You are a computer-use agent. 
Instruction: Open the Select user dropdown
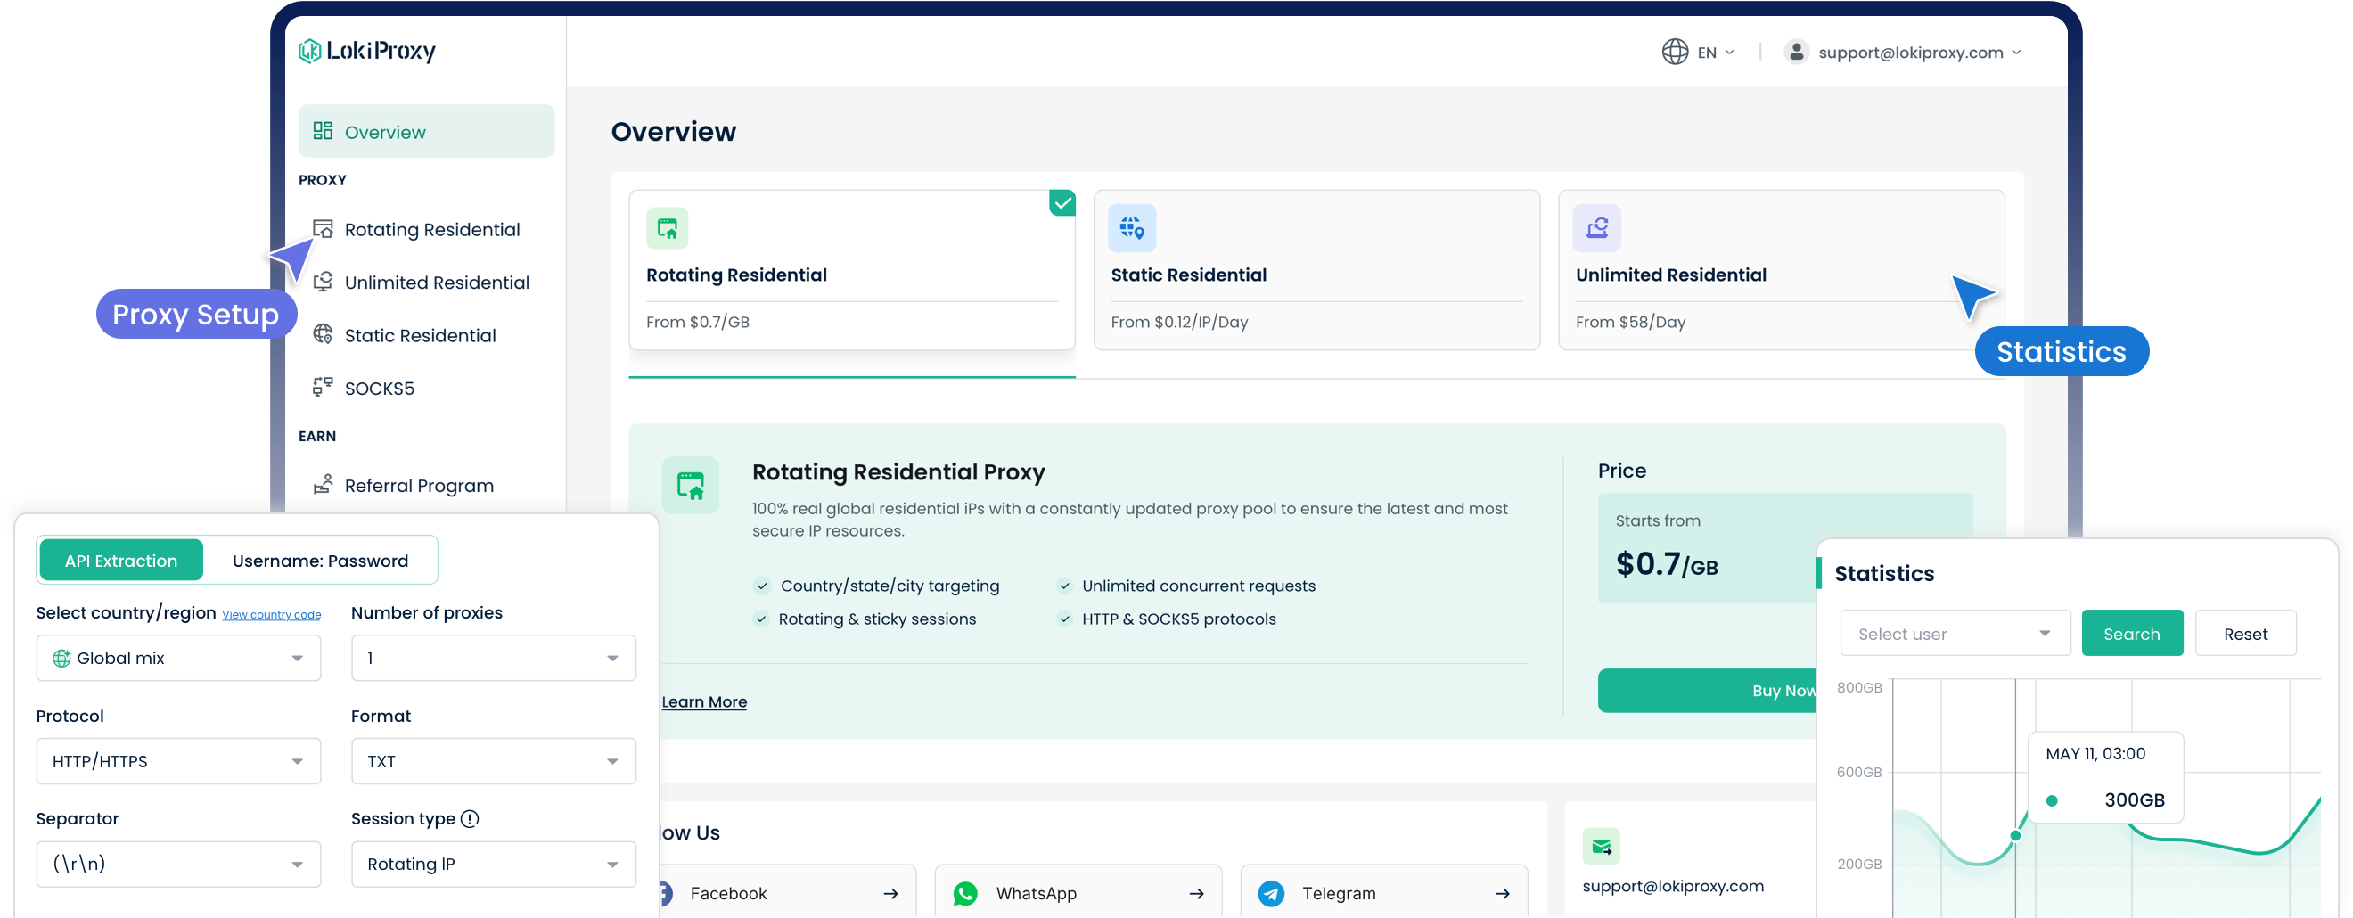(1954, 633)
